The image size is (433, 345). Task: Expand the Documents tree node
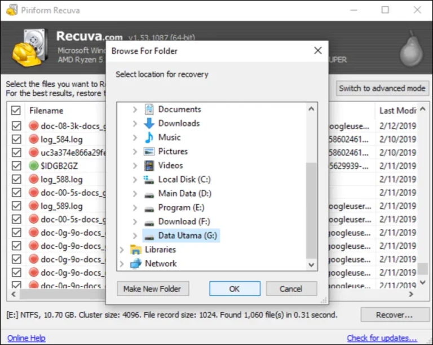tap(135, 109)
